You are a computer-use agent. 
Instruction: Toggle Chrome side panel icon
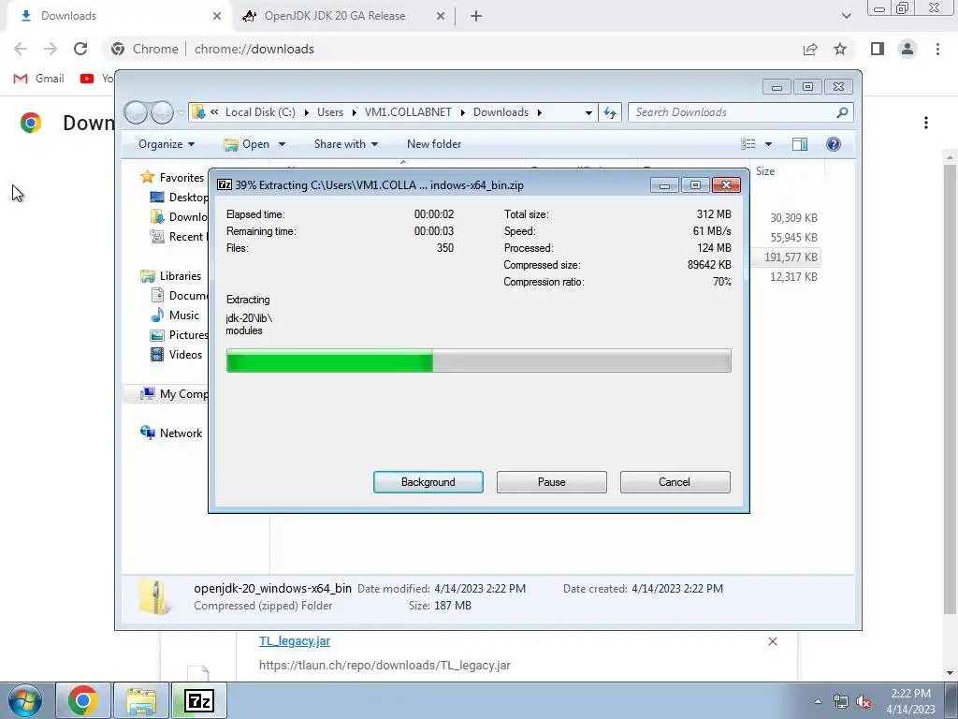878,49
